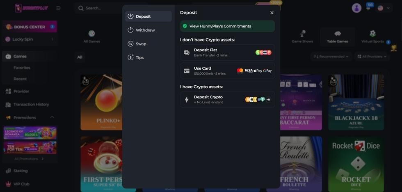
Task: Choose the Use Card payment option
Action: tap(227, 71)
